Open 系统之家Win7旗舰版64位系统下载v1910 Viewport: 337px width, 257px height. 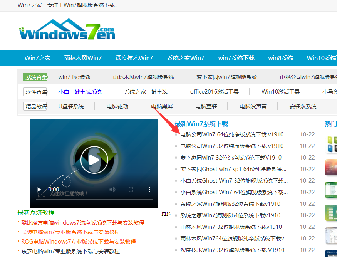(x=230, y=215)
